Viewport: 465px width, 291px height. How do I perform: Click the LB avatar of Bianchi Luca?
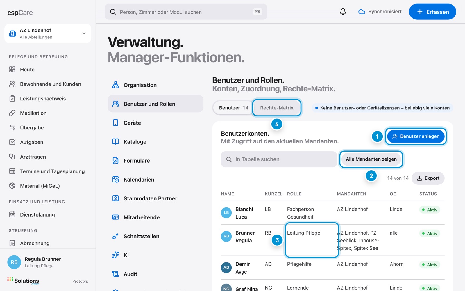(226, 213)
